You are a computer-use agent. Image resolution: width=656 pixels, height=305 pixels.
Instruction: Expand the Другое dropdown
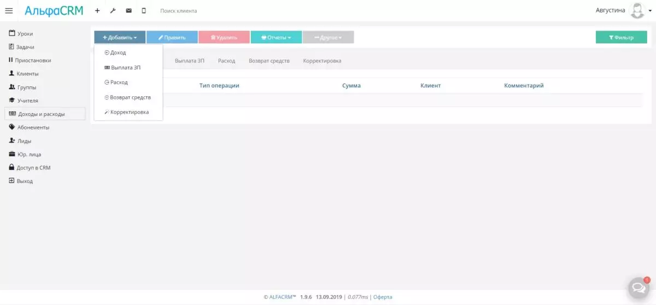coord(328,37)
